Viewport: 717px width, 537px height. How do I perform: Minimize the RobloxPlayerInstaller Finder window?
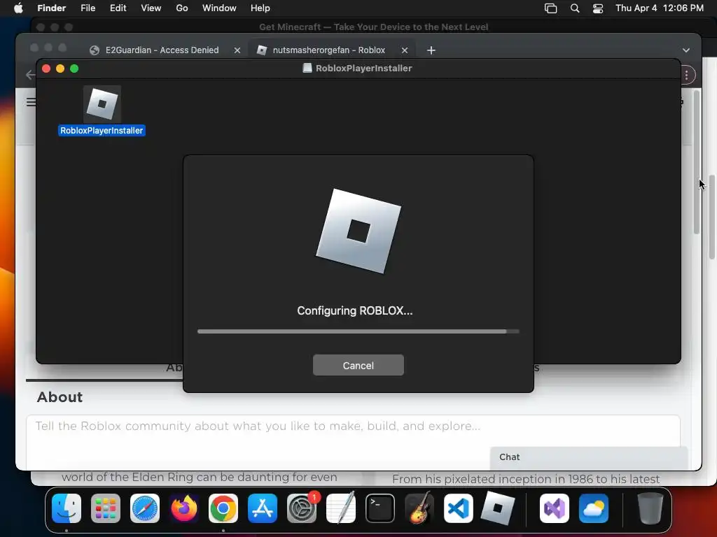tap(60, 69)
